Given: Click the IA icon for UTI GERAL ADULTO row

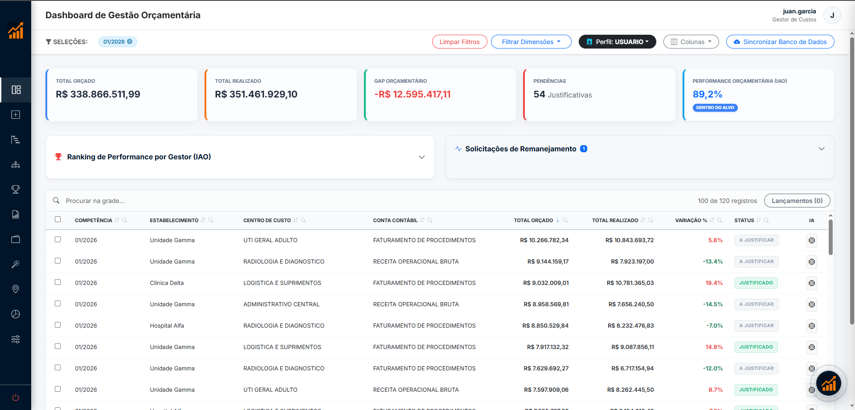Looking at the screenshot, I should coord(811,240).
